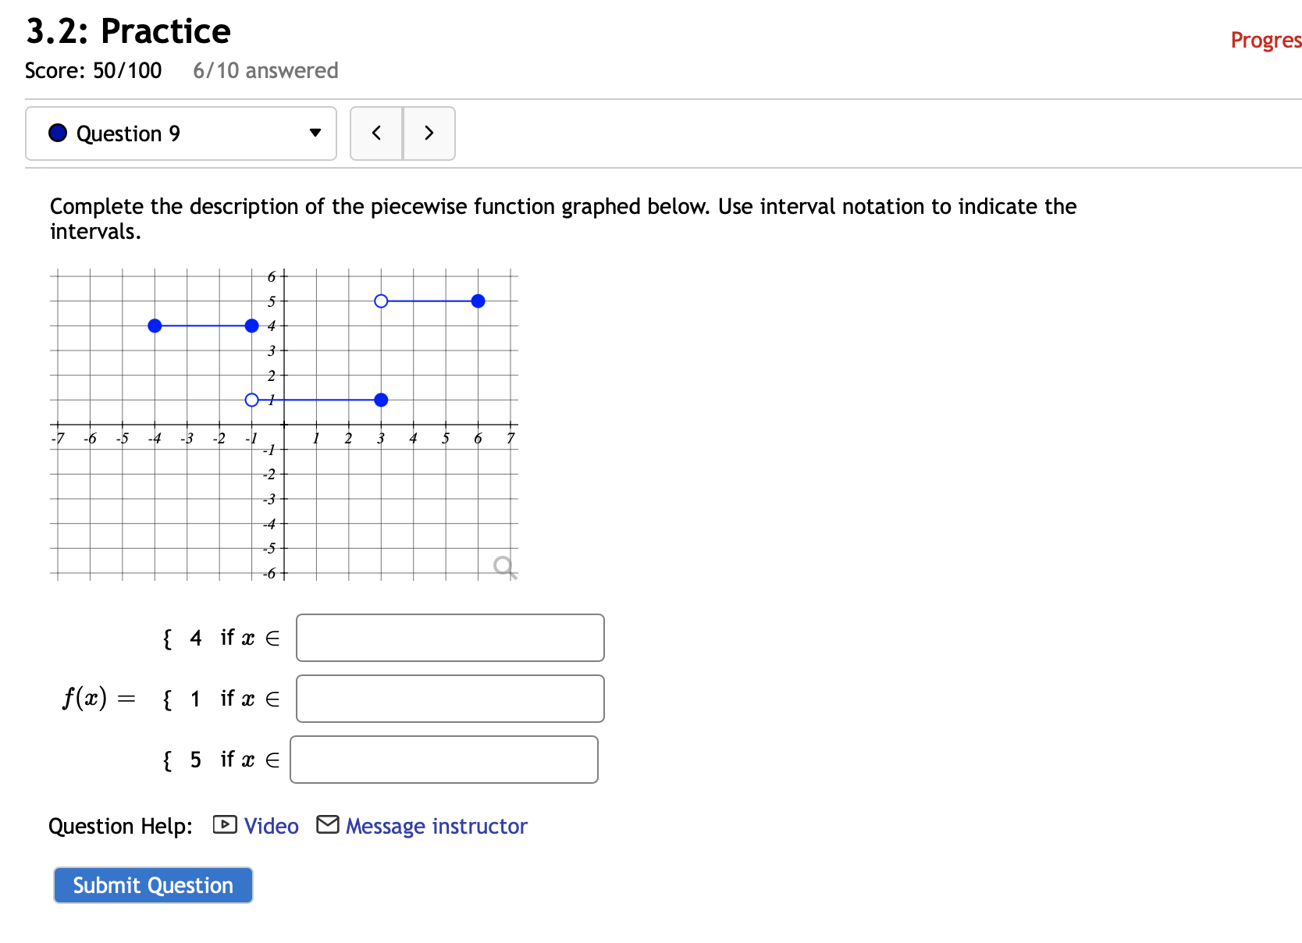The image size is (1302, 943).
Task: Click the blue status dot beside Question 9
Action: [x=56, y=133]
